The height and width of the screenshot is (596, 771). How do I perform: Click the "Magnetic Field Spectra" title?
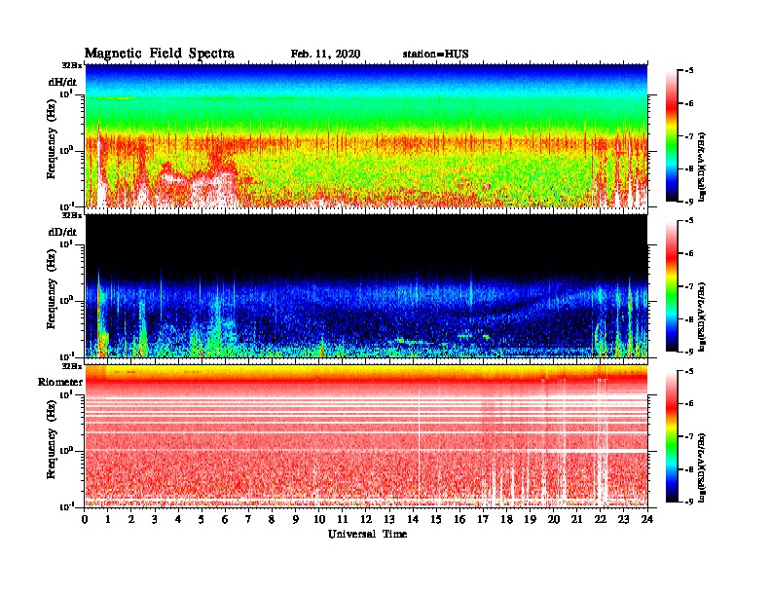tap(160, 54)
